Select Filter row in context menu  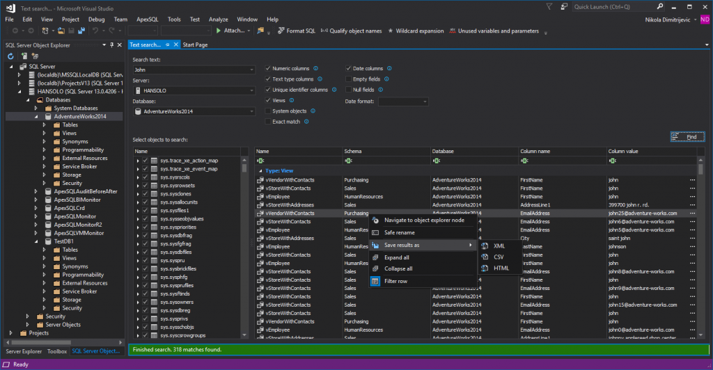point(395,281)
